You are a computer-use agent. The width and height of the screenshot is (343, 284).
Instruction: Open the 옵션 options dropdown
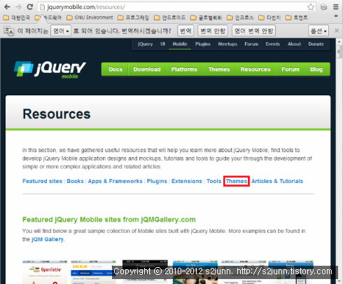click(x=318, y=31)
